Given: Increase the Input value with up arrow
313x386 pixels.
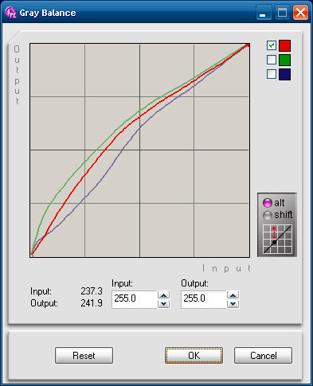Looking at the screenshot, I should click(x=163, y=294).
